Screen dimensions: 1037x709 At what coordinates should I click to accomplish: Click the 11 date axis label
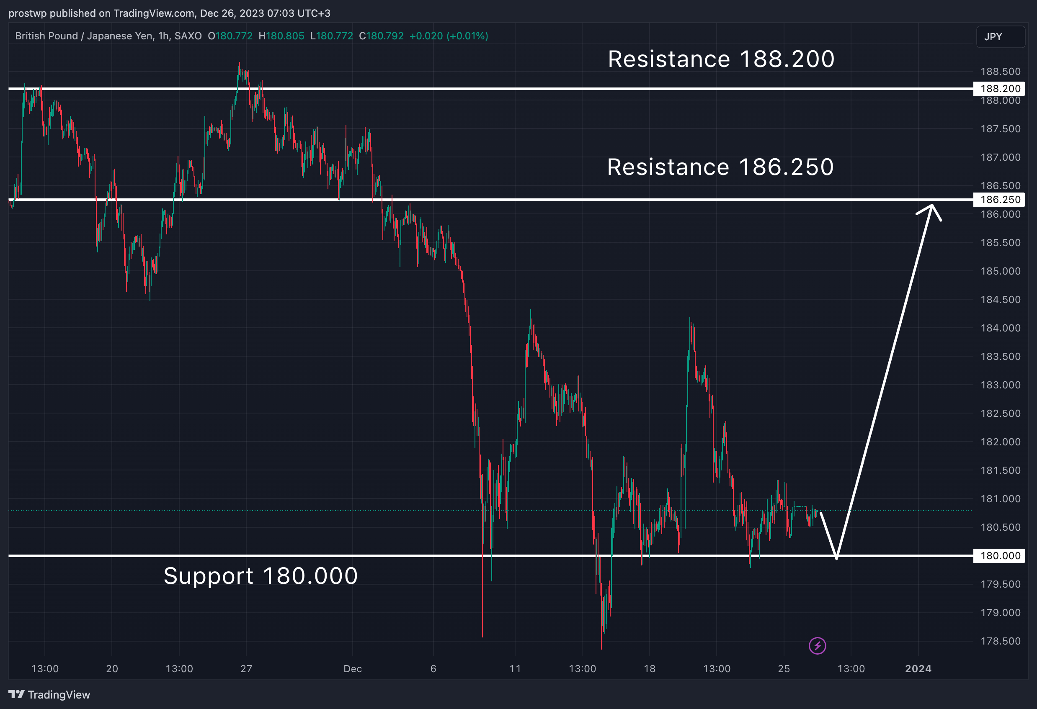point(516,669)
